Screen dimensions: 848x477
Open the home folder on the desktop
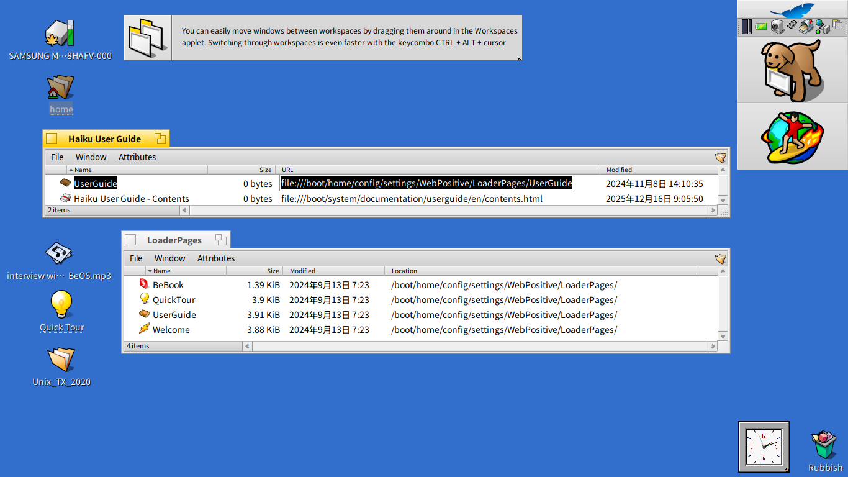60,87
